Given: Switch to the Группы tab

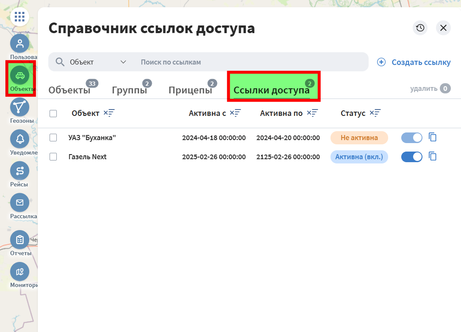Looking at the screenshot, I should [129, 90].
